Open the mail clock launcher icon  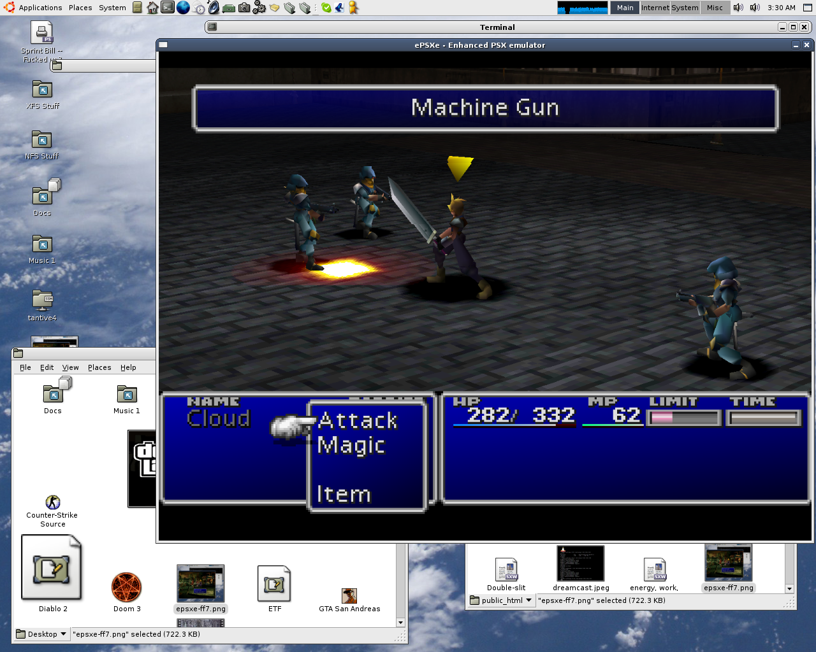[198, 8]
